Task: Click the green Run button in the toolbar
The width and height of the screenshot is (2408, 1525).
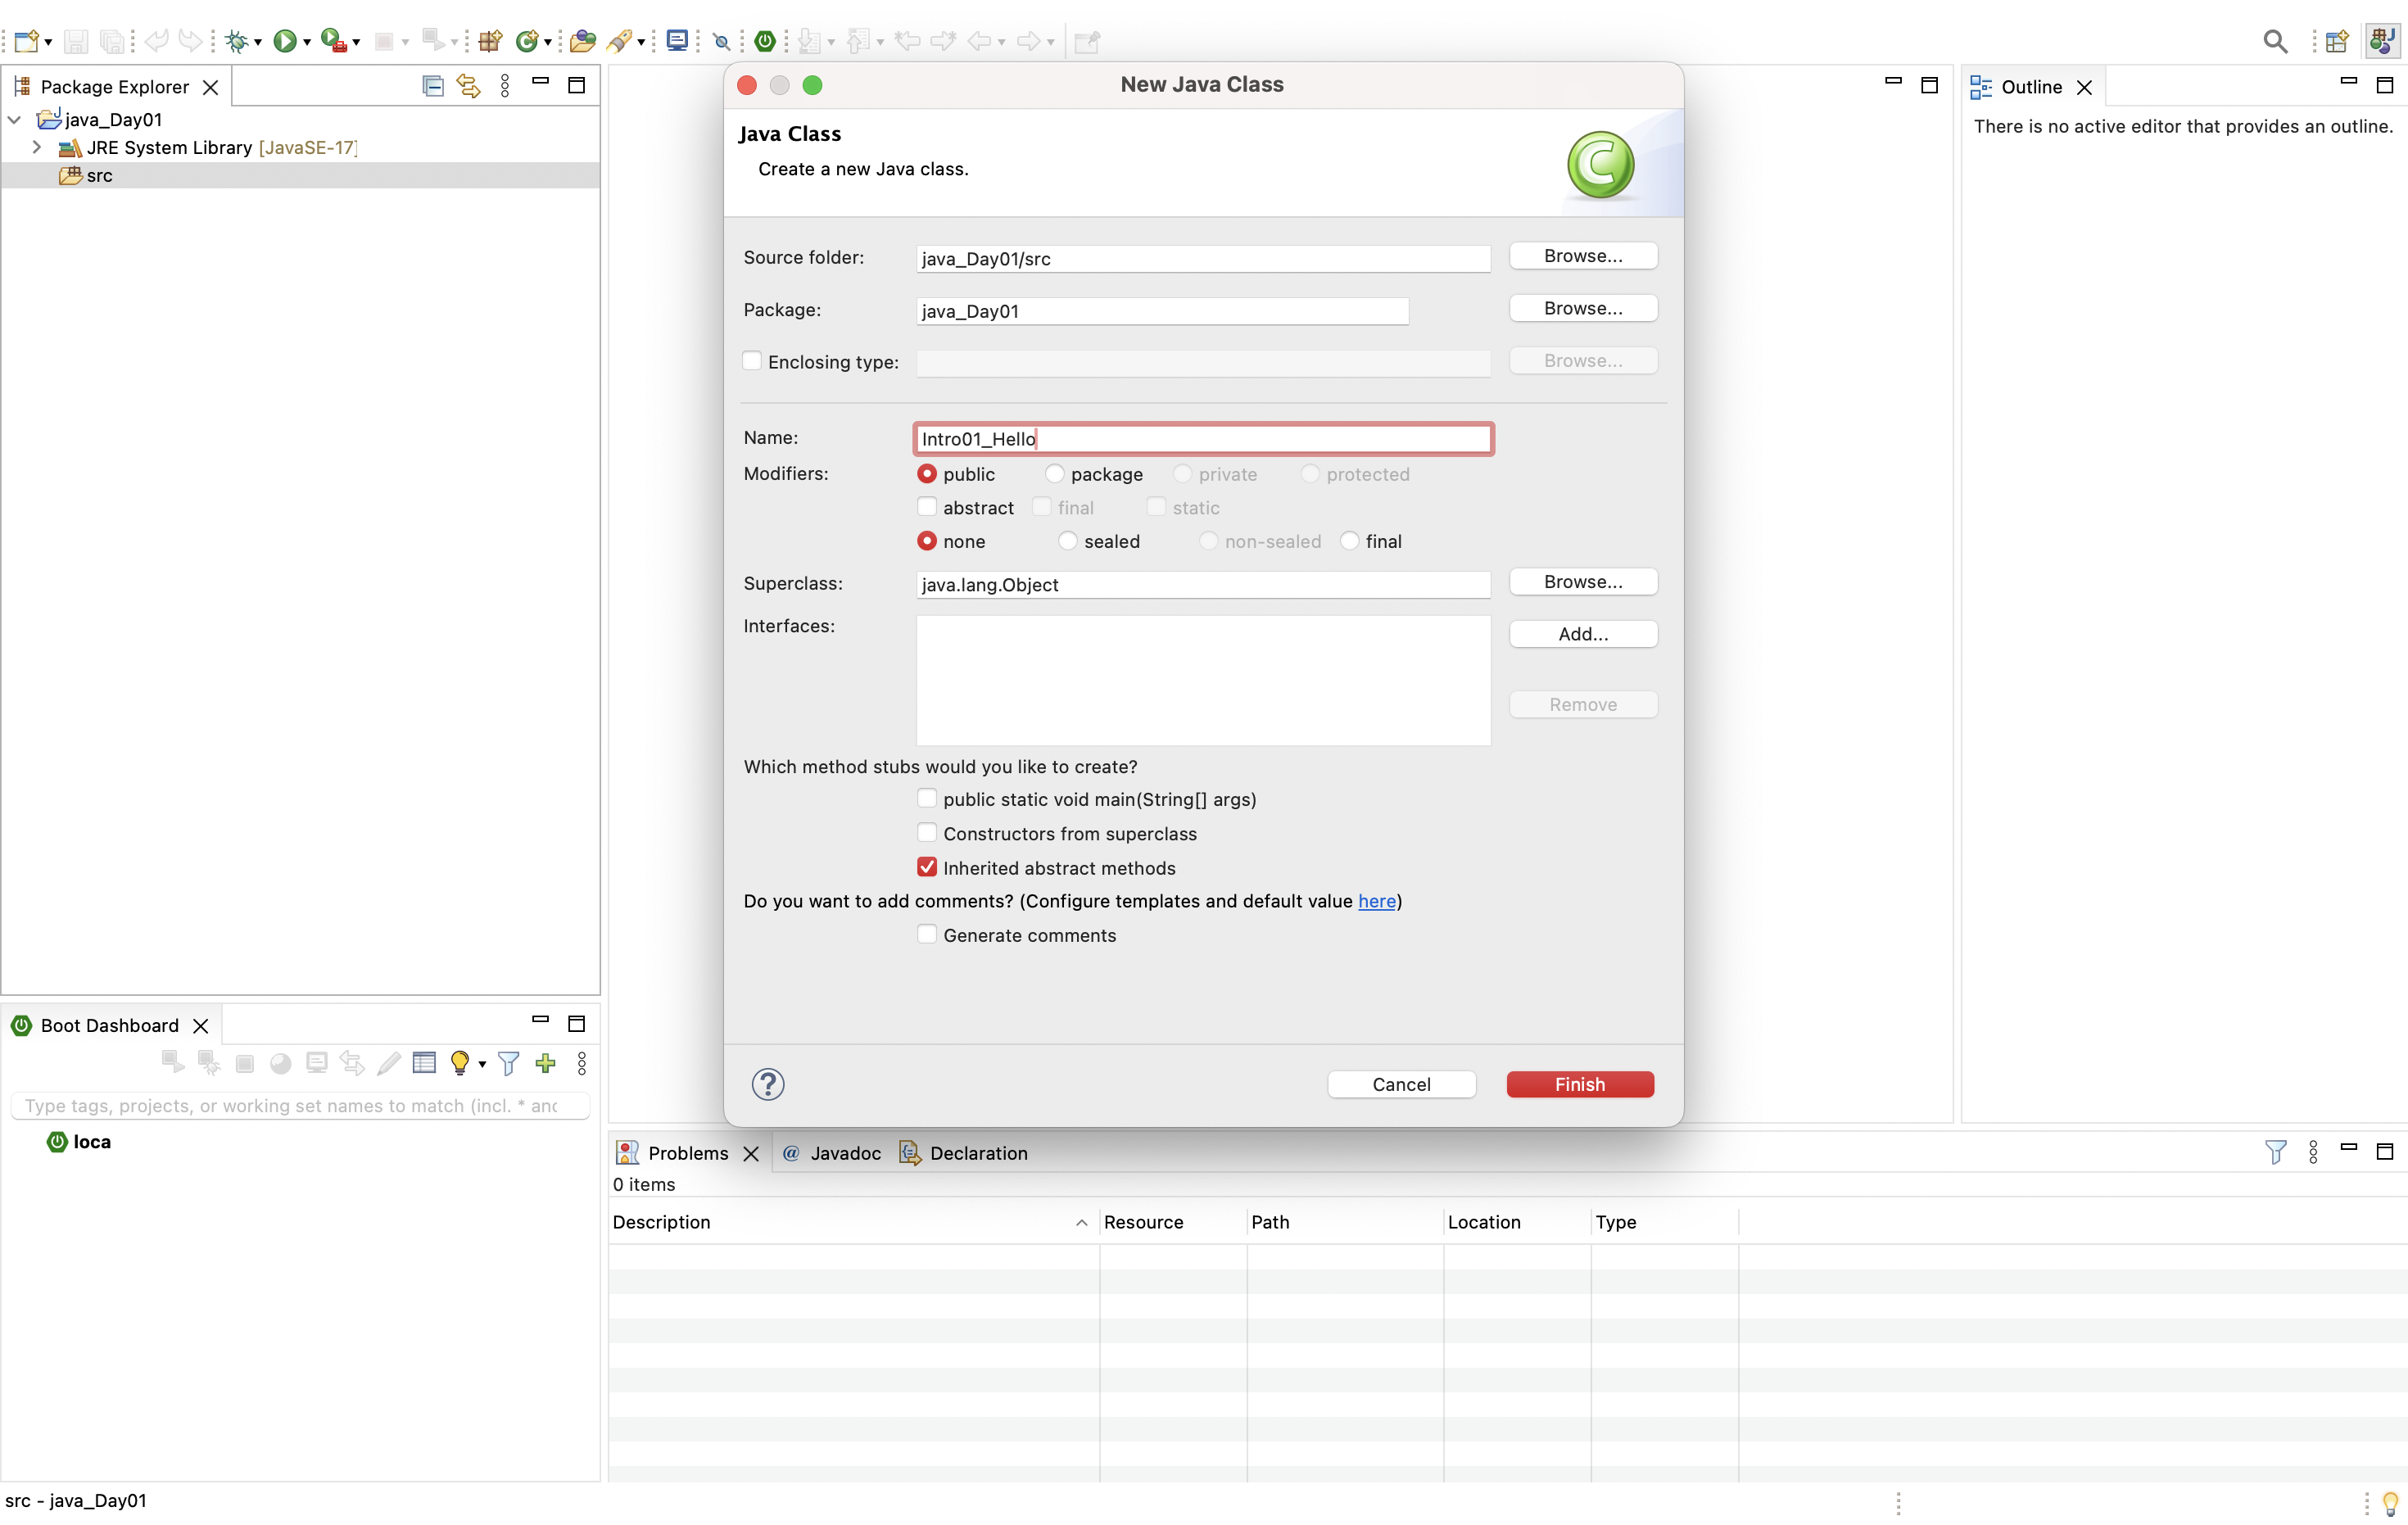Action: 285,41
